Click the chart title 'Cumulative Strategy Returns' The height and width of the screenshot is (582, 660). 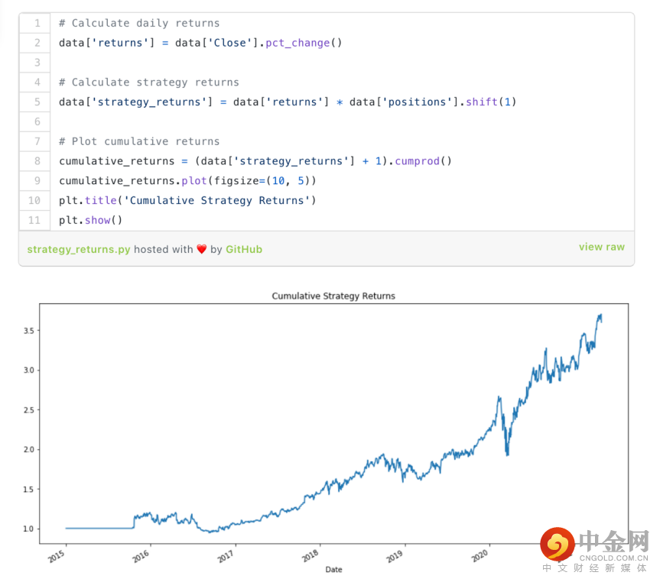(333, 296)
